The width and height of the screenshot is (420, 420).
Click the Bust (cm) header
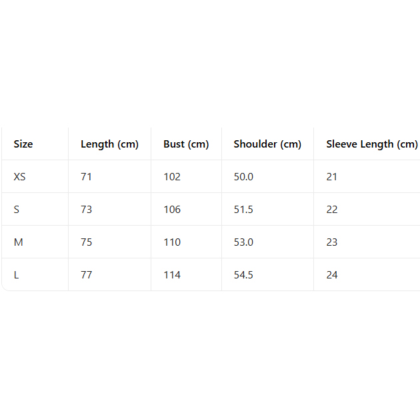click(x=186, y=144)
